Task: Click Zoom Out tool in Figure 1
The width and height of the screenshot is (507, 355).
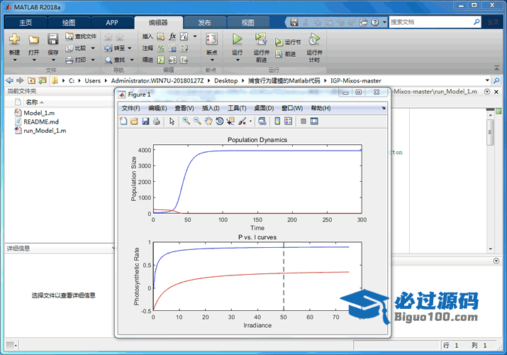Action: point(197,121)
